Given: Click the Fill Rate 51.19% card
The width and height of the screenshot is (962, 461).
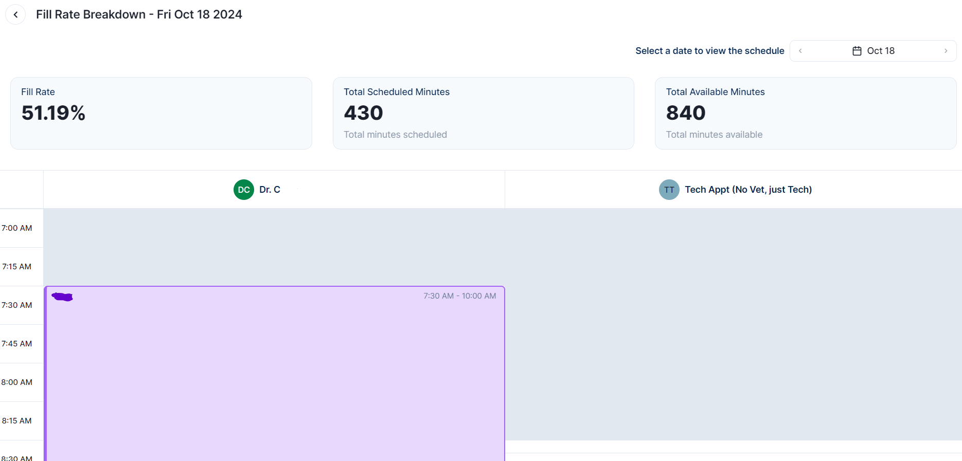Looking at the screenshot, I should (x=161, y=113).
